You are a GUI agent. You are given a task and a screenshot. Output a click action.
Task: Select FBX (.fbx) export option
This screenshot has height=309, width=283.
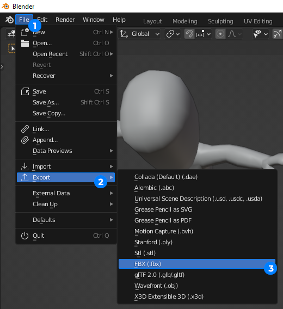point(197,264)
